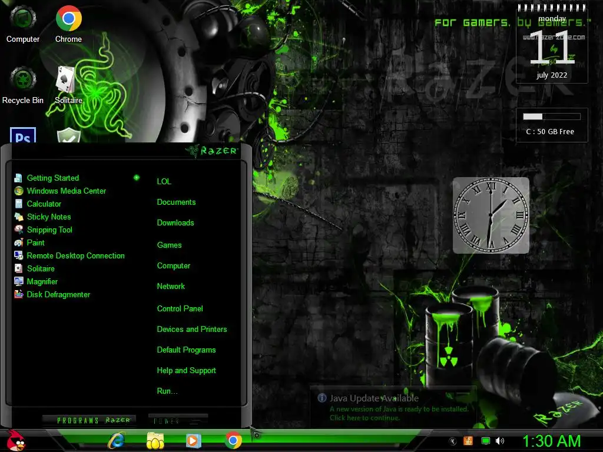
Task: Click the Snipping Tool label
Action: [x=49, y=230]
